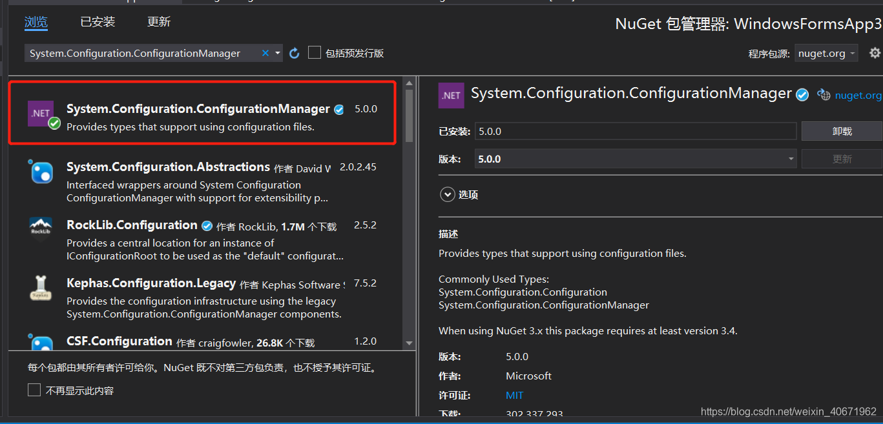Click package list scrollbar thumb

tap(409, 116)
